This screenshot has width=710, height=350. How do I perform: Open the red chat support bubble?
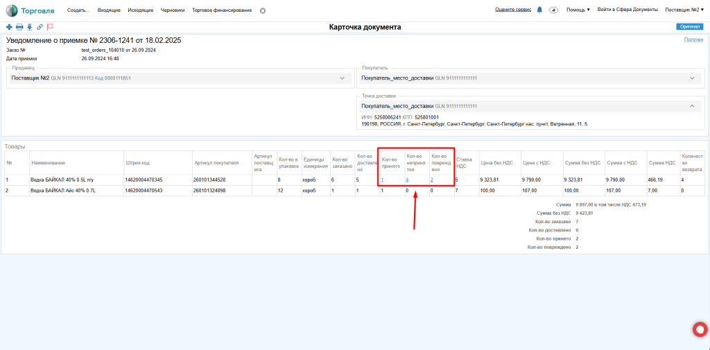(699, 330)
